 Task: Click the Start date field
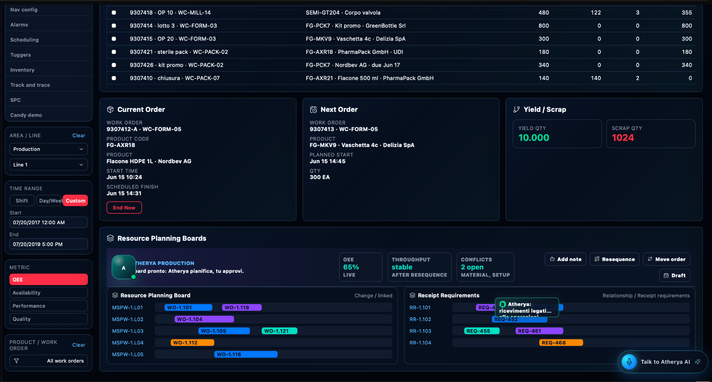[48, 222]
